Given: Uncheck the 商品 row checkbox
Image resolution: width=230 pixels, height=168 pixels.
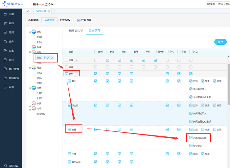Looking at the screenshot, I should (69, 130).
